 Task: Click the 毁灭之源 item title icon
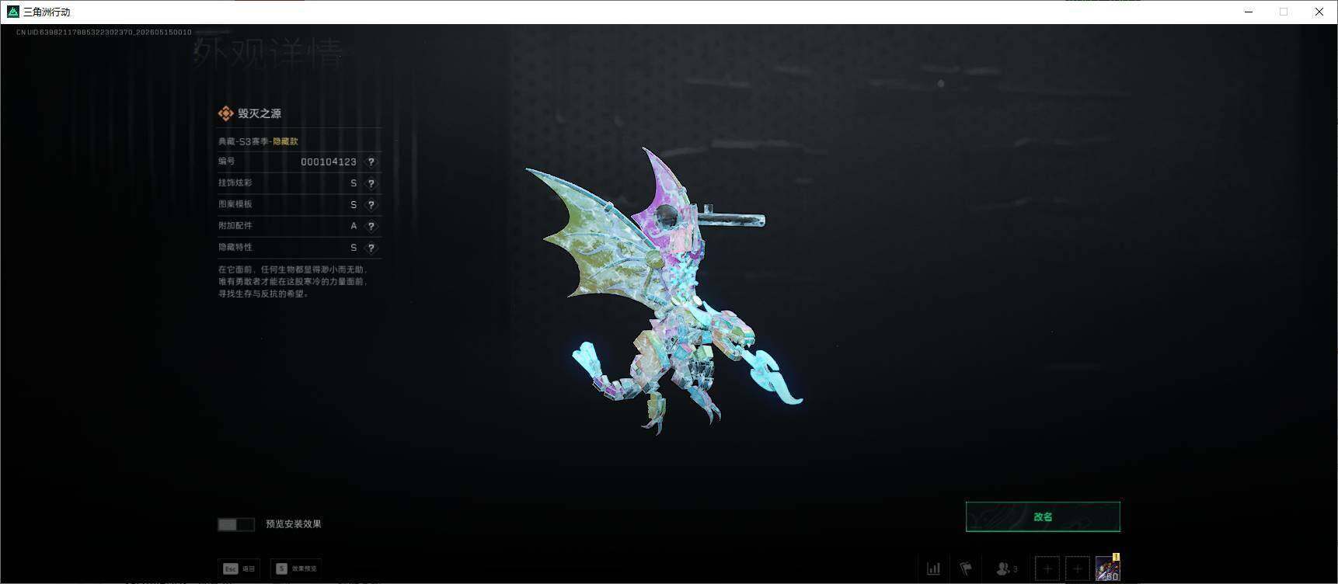coord(225,113)
